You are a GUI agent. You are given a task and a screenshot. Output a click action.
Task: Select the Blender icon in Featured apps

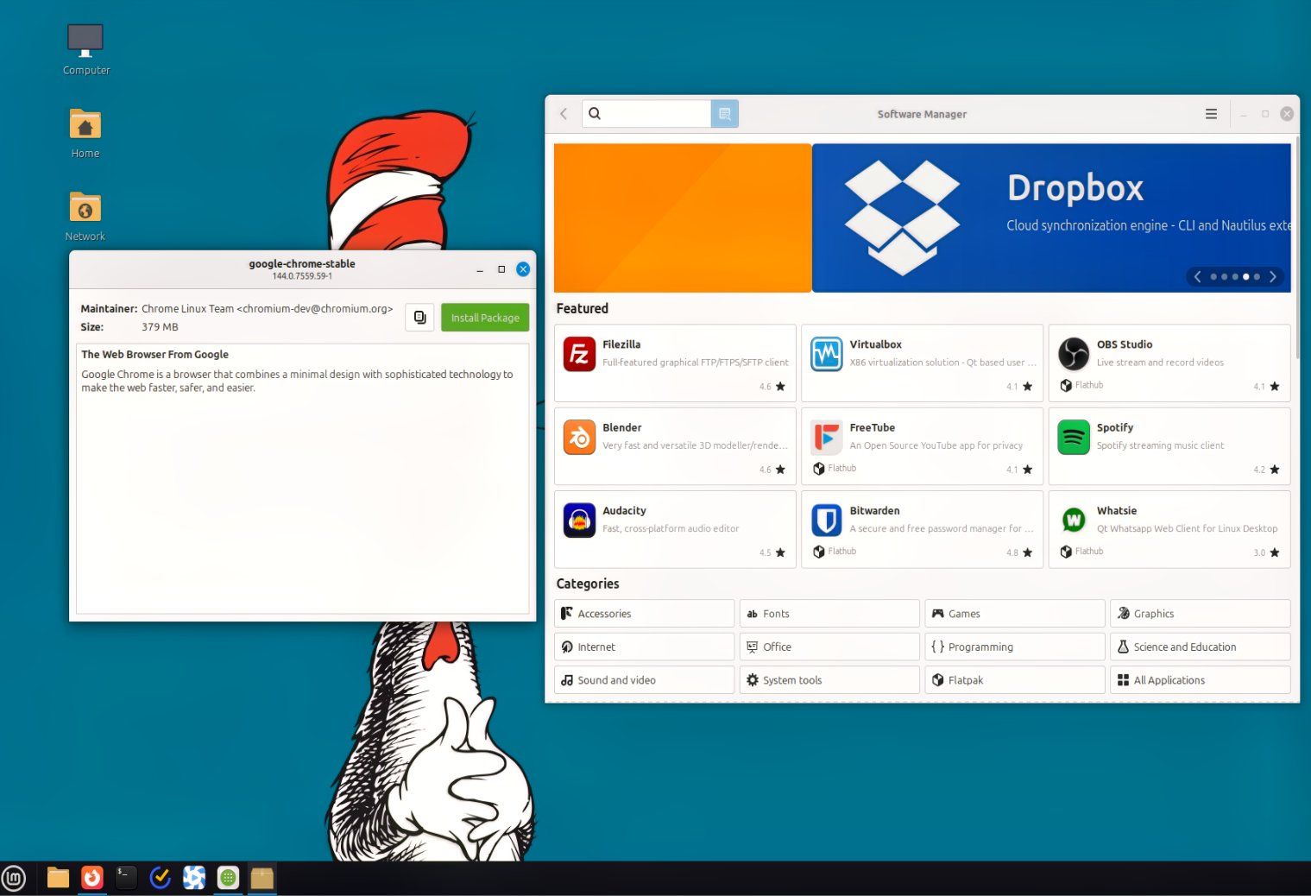[579, 438]
